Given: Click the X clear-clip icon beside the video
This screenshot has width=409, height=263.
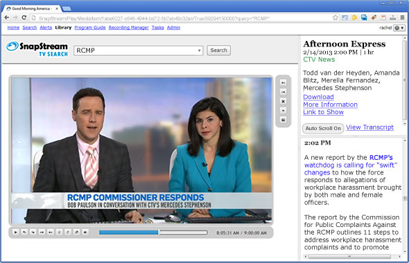Looking at the screenshot, I should pyautogui.click(x=283, y=101).
